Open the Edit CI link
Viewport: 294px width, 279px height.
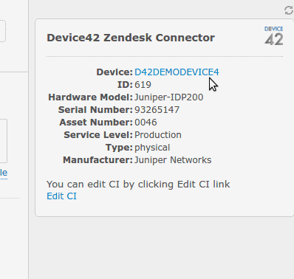tap(61, 196)
